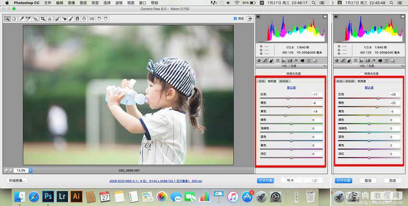Rotate image clockwise
This screenshot has height=206, width=408.
tap(106, 19)
